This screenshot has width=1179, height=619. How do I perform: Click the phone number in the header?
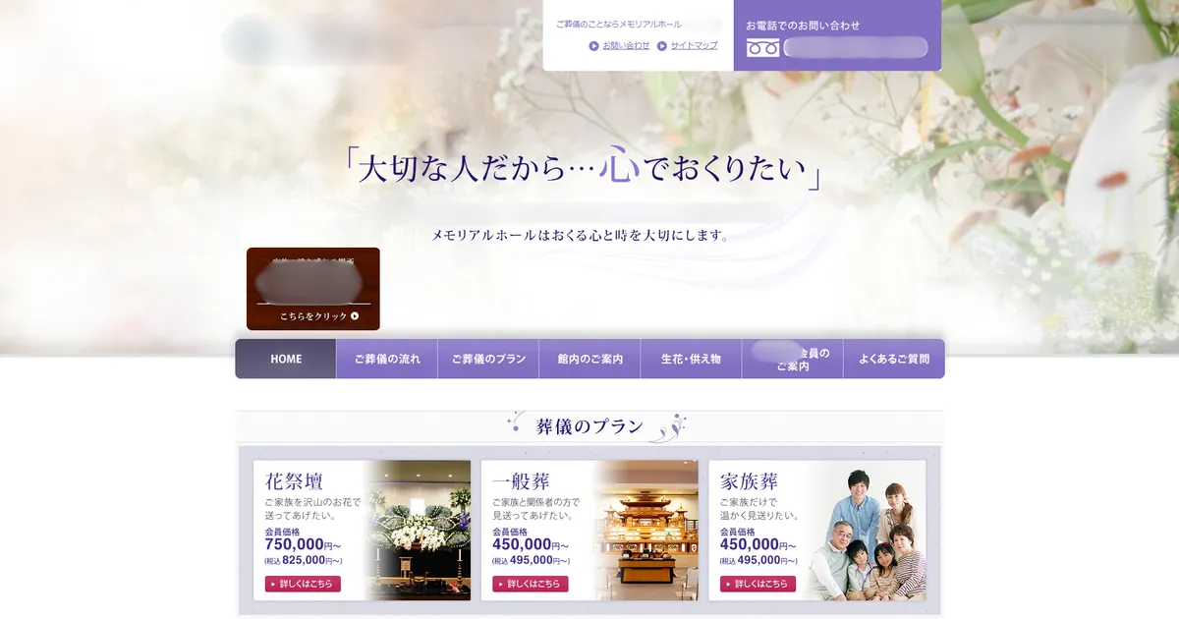pyautogui.click(x=857, y=47)
